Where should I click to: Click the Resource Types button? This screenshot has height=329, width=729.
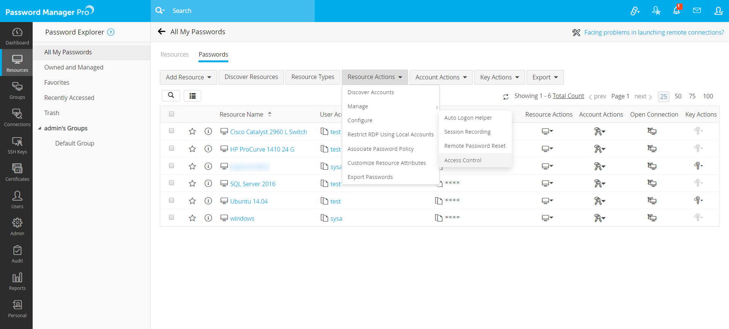click(x=313, y=77)
